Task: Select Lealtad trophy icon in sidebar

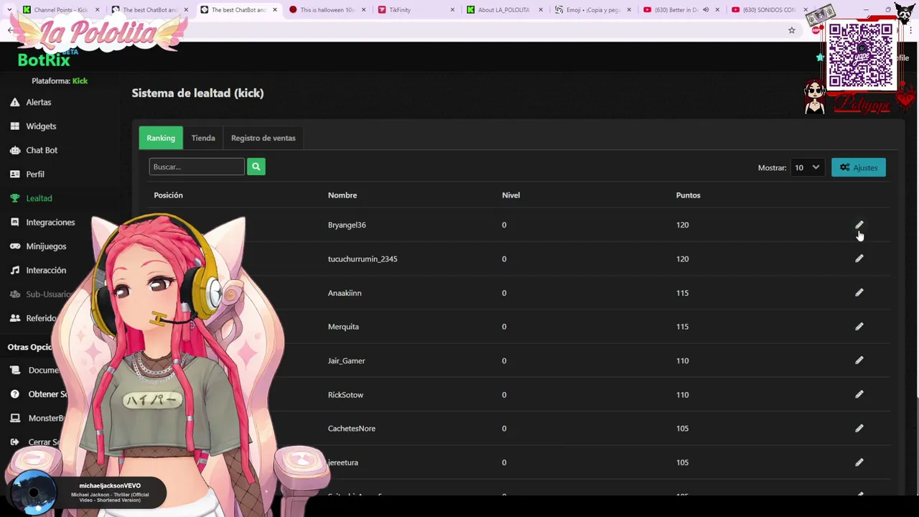Action: tap(14, 198)
